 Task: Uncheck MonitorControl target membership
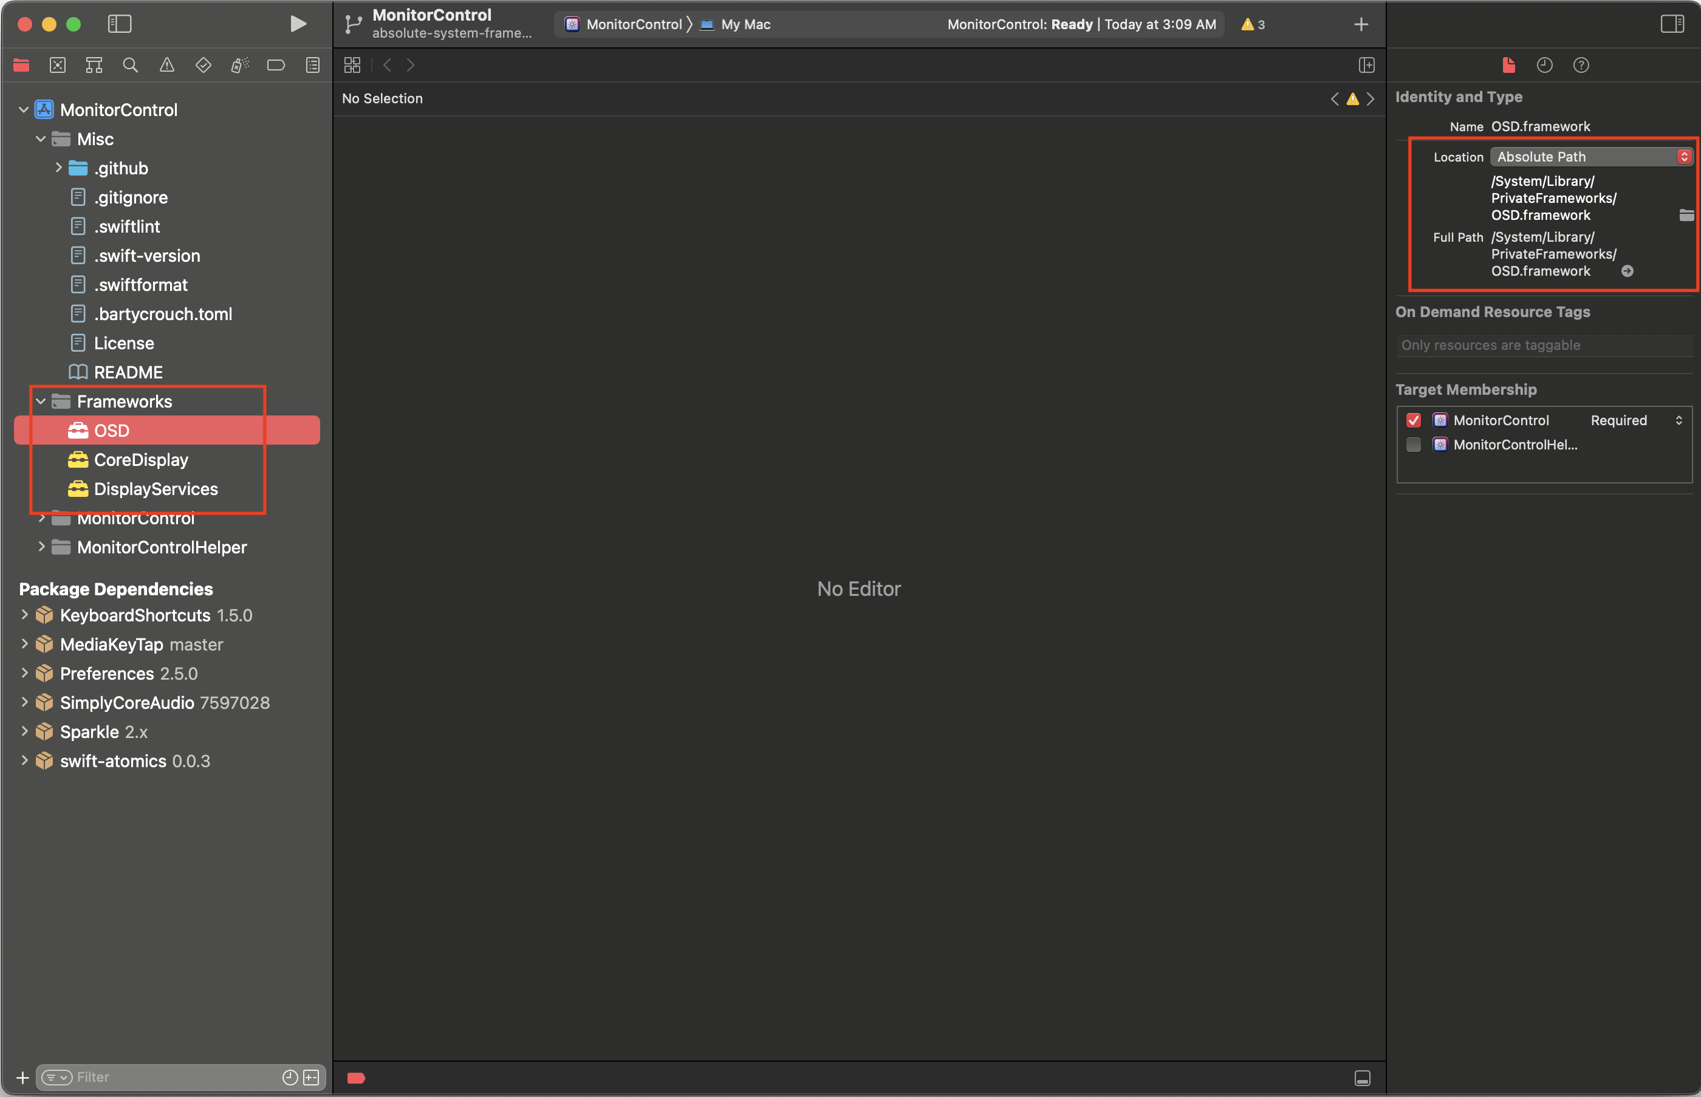[x=1414, y=420]
